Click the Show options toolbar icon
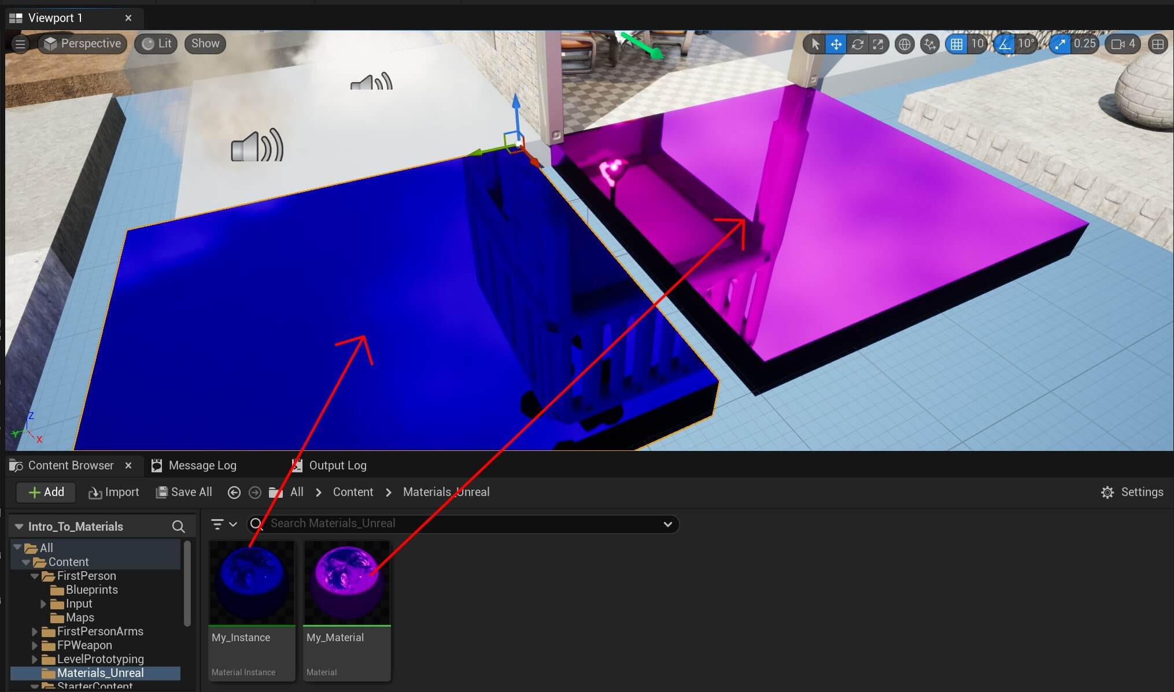 pos(205,43)
